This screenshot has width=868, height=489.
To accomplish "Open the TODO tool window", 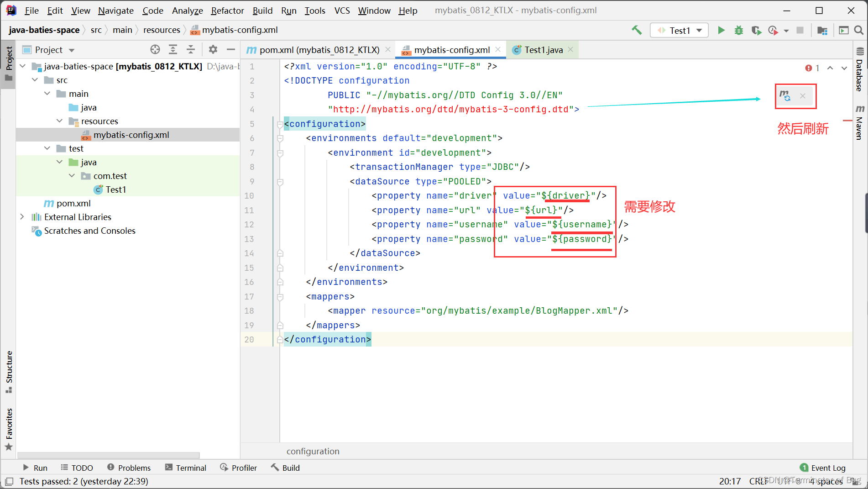I will coord(77,468).
